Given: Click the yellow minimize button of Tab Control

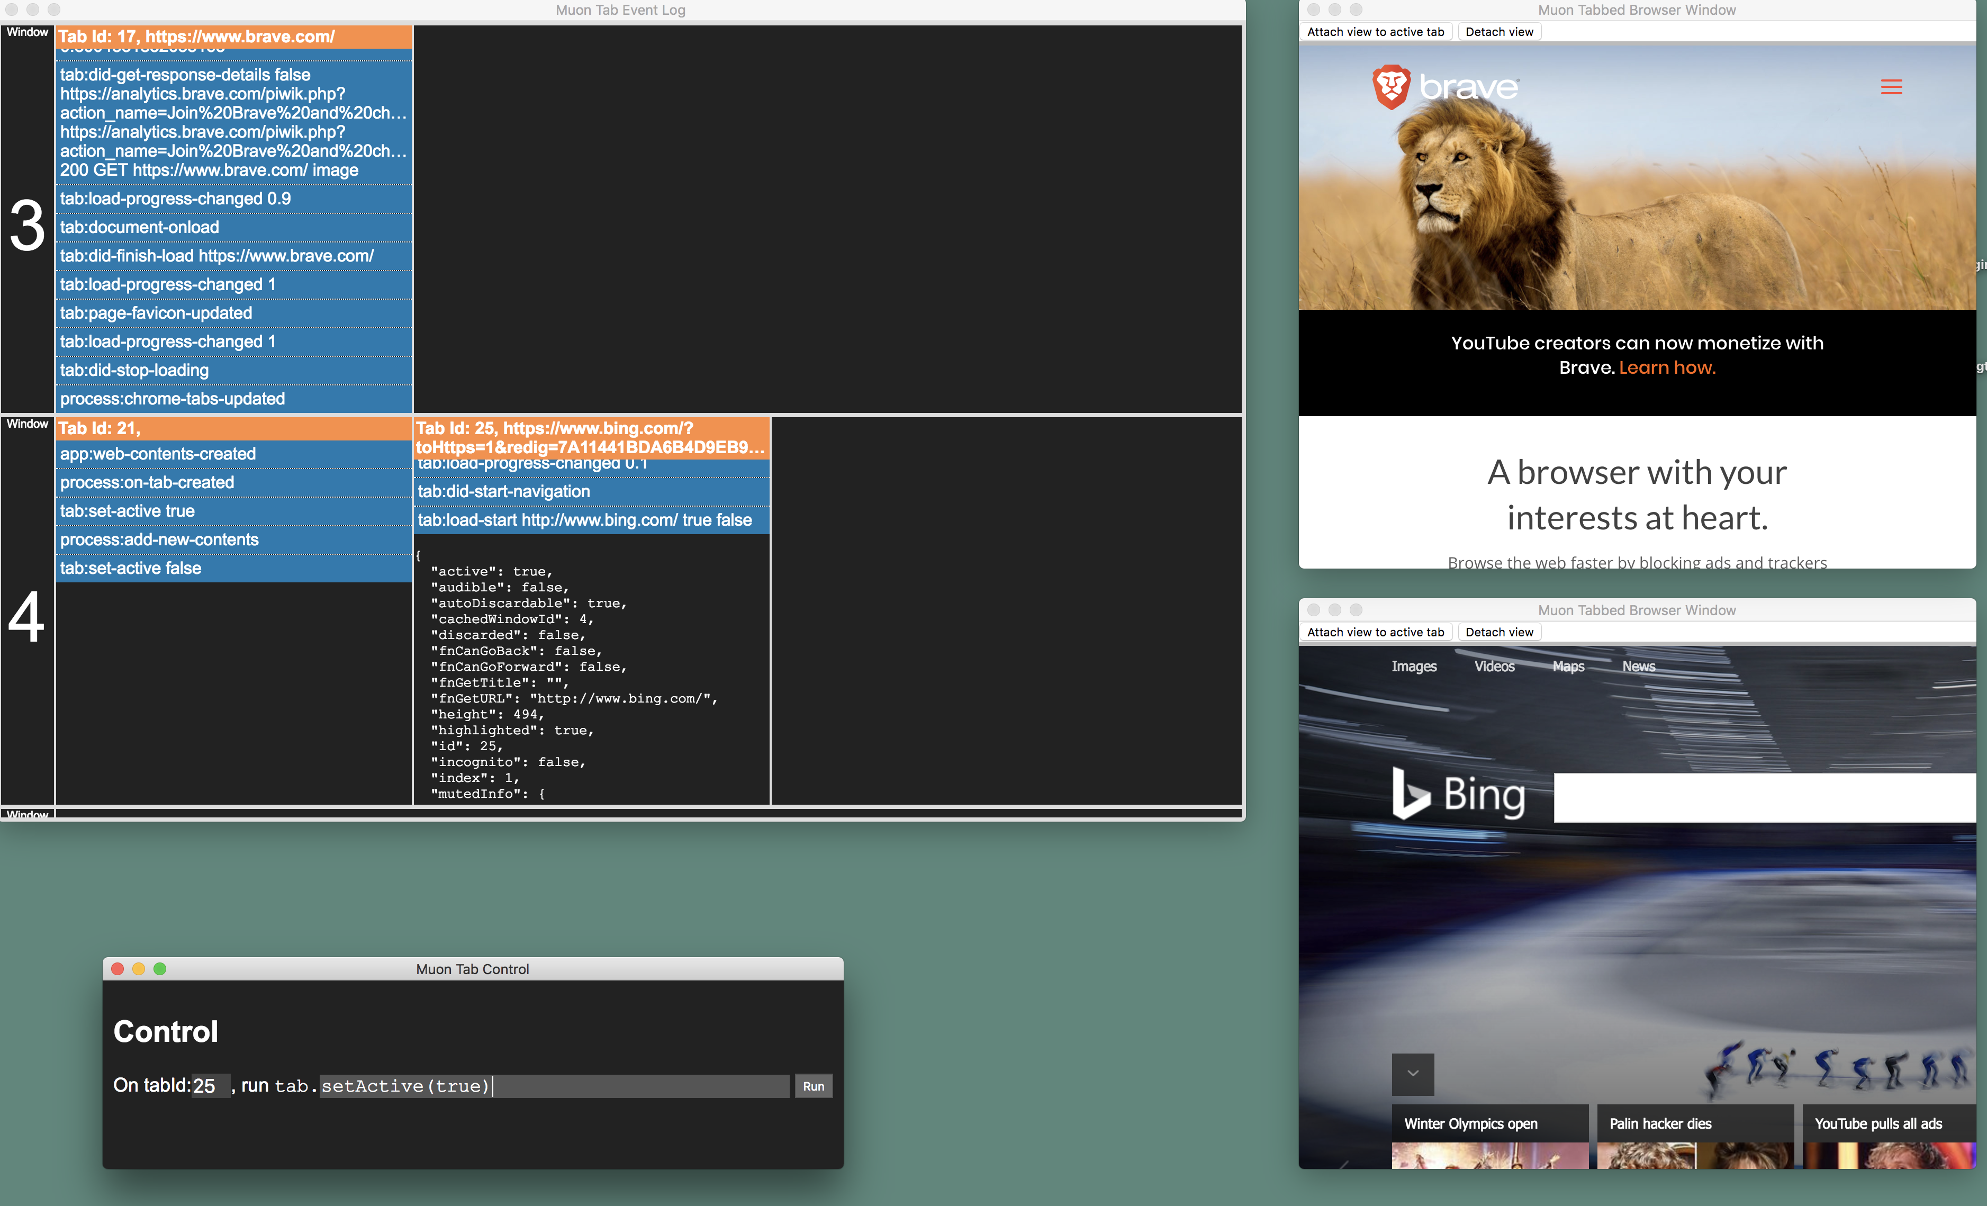Looking at the screenshot, I should [x=139, y=969].
